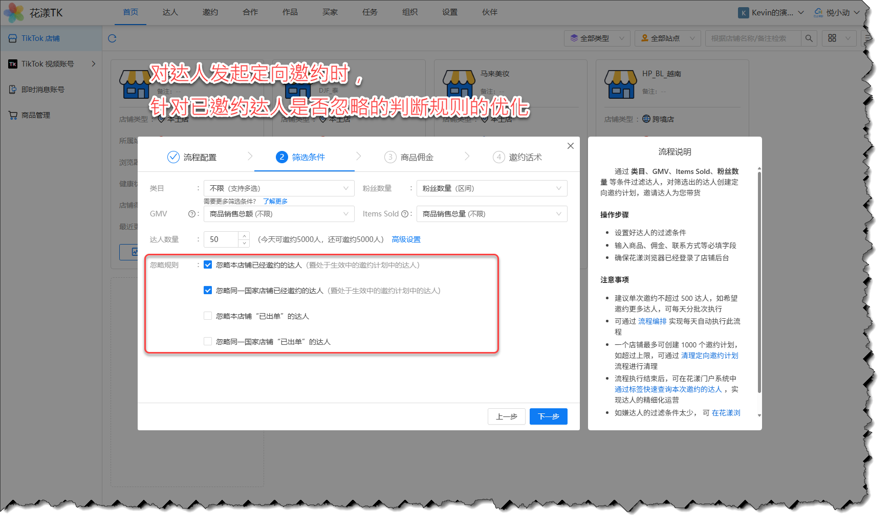
Task: Switch to the 达人 menu tab
Action: (x=170, y=12)
